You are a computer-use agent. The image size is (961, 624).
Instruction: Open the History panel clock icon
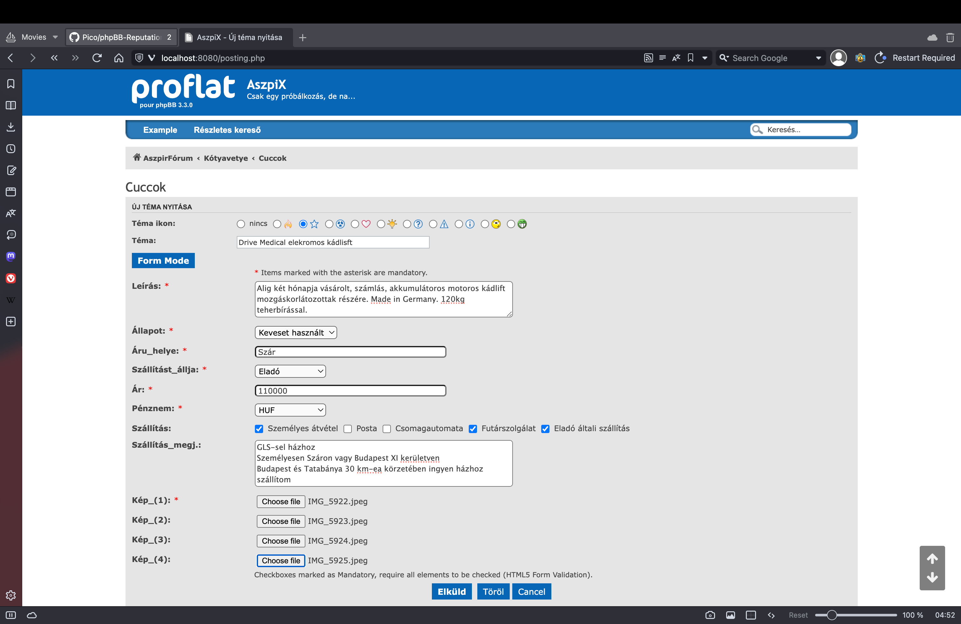[x=11, y=148]
